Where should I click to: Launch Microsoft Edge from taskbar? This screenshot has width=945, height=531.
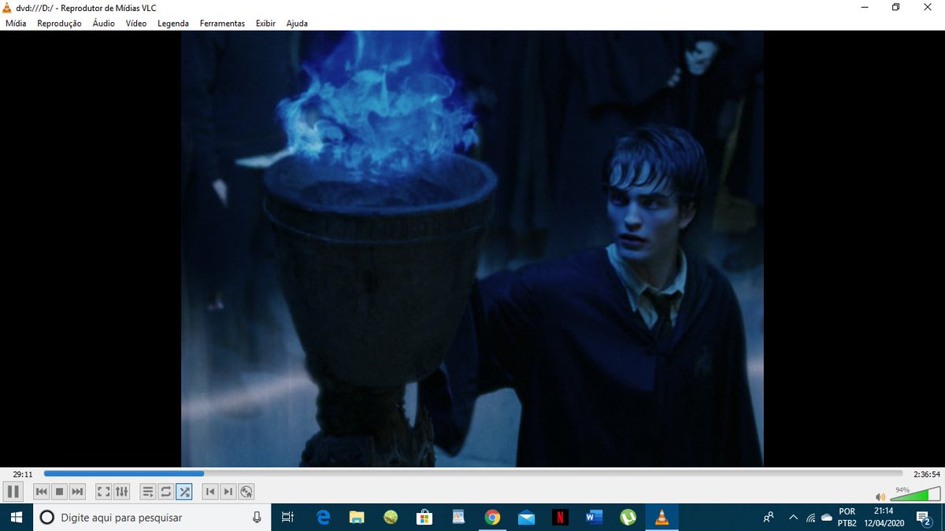(323, 517)
